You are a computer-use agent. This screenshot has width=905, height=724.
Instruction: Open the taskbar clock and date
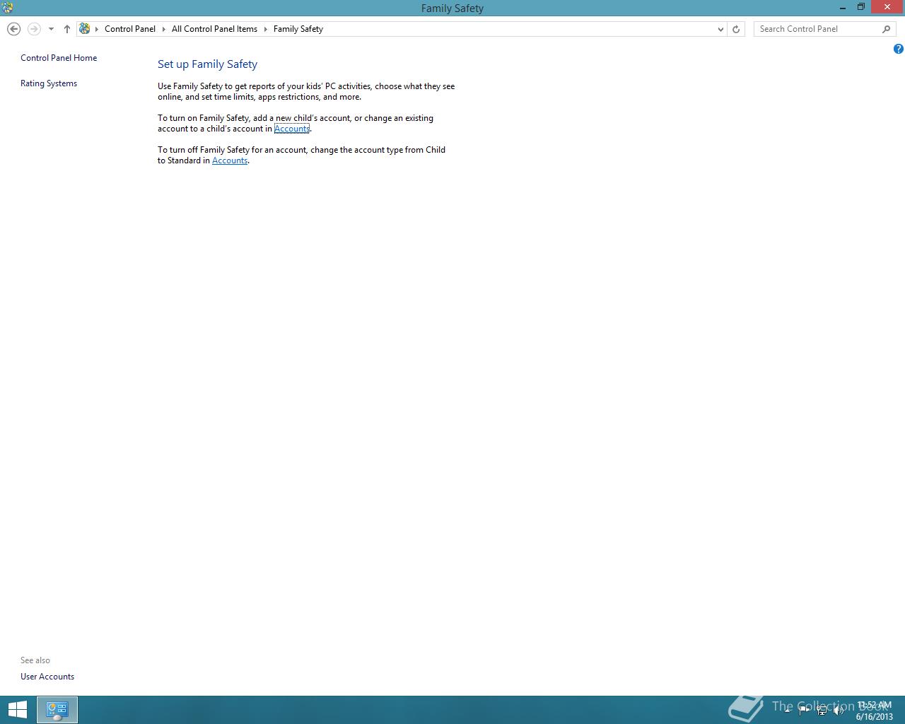[x=875, y=711]
